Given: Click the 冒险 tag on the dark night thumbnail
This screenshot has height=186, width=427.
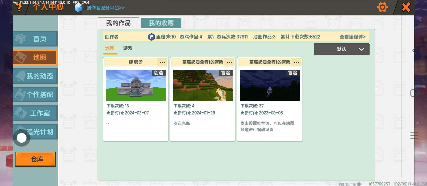Looking at the screenshot, I should coord(293,73).
